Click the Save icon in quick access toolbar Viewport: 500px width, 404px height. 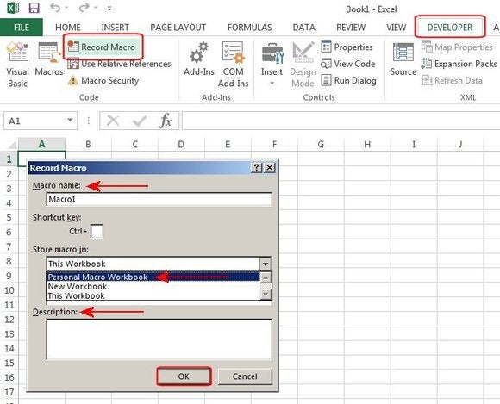click(34, 8)
